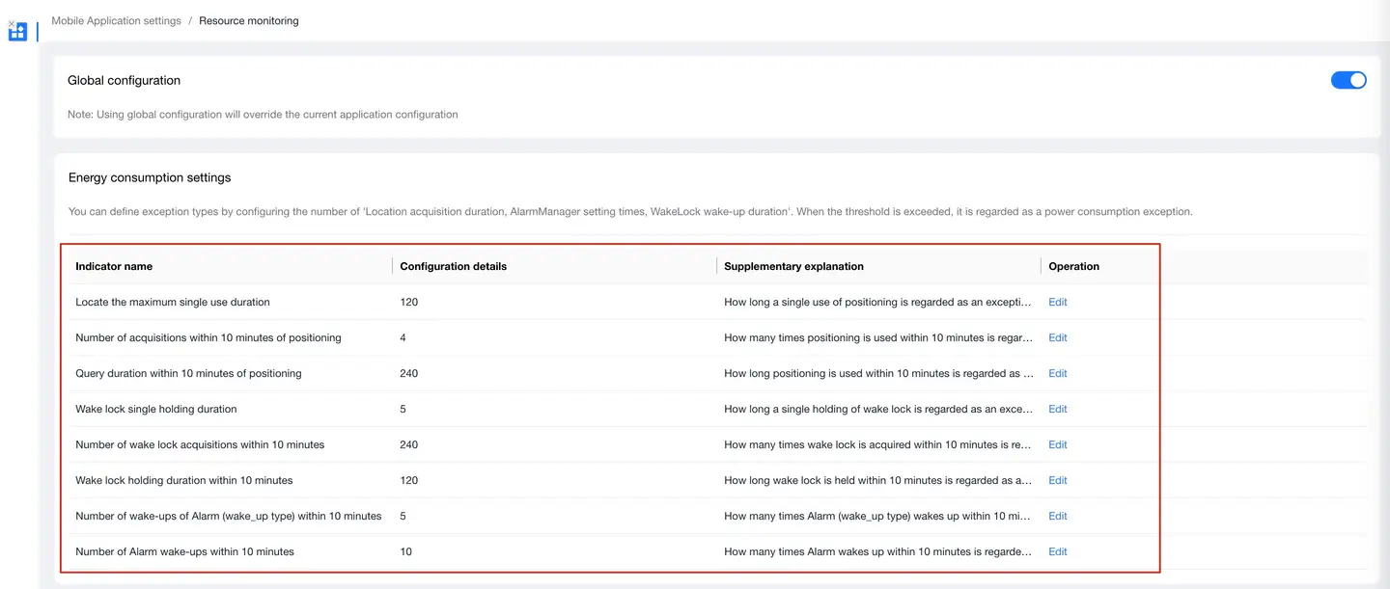Click the blue application grid icon
This screenshot has height=589, width=1390.
coord(17,33)
